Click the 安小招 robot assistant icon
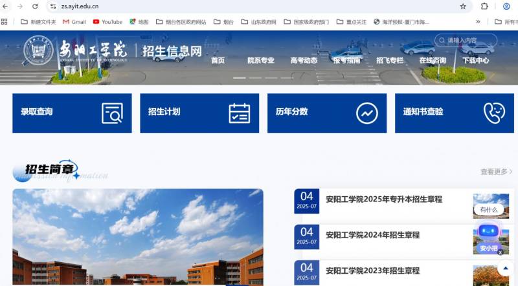The width and height of the screenshot is (518, 286). (488, 237)
